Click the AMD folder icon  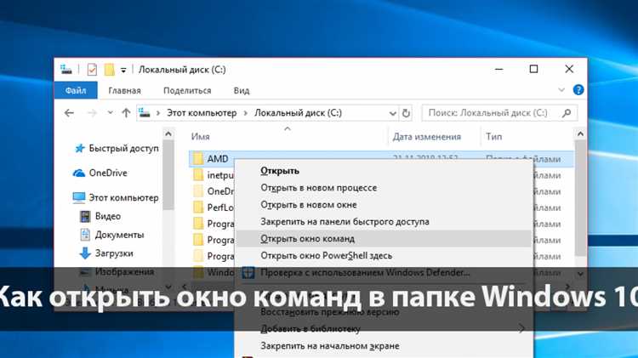coord(198,159)
